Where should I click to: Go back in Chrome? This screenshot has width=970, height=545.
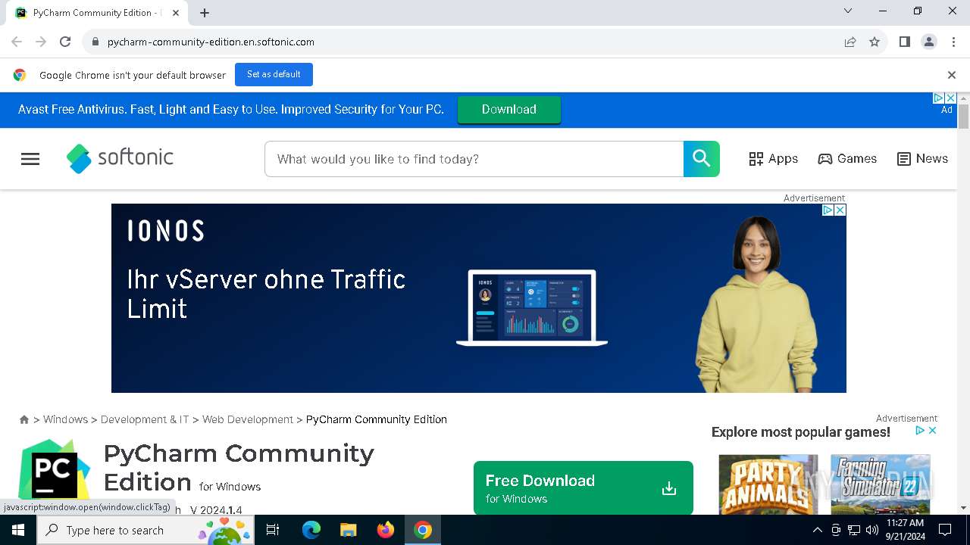coord(17,42)
